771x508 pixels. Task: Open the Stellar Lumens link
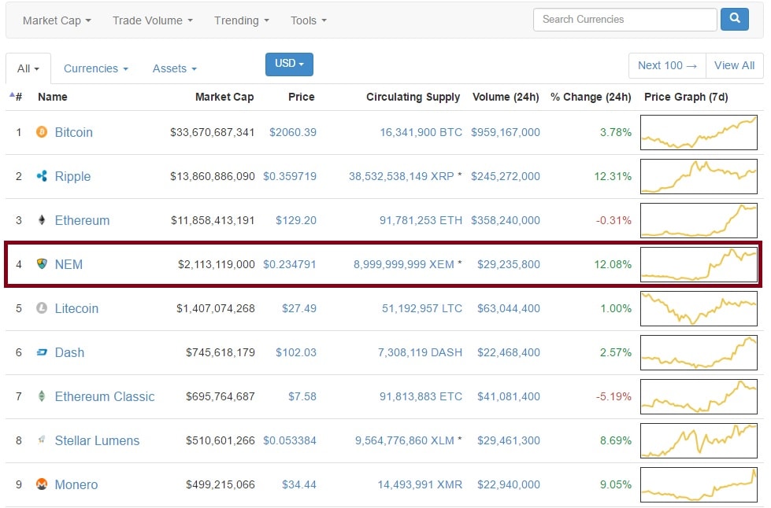pyautogui.click(x=97, y=440)
